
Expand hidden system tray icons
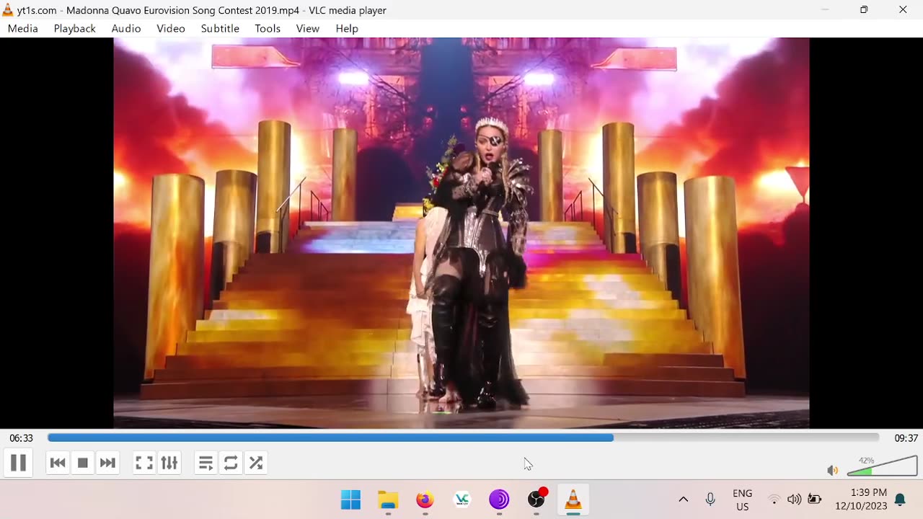[x=684, y=500]
